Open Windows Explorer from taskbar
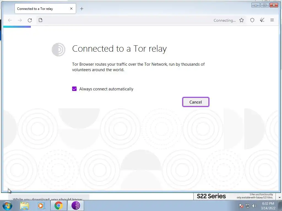This screenshot has height=211, width=282. 25,206
